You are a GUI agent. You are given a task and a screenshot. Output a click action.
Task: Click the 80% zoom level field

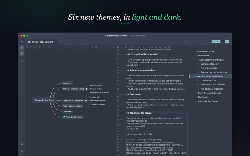pyautogui.click(x=97, y=47)
